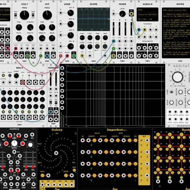Viewport: 190px width, 190px height.
Task: Click the Mixer channel 1 level fader
Action: click(x=114, y=29)
